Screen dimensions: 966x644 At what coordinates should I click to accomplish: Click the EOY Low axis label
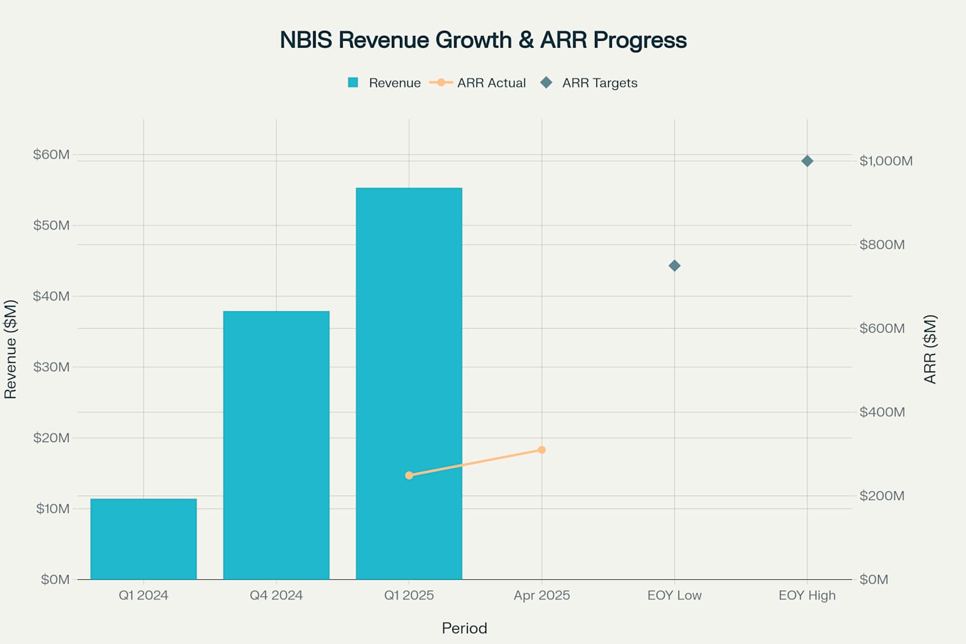coord(674,595)
